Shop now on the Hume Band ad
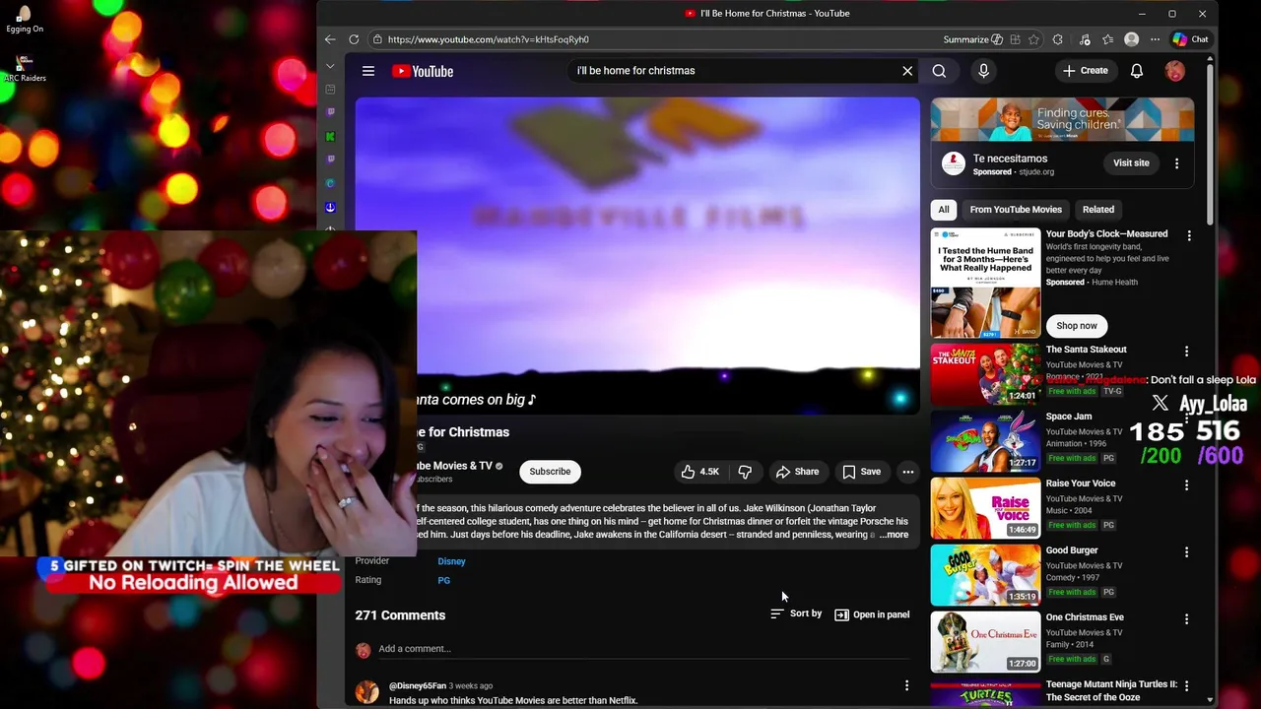Image resolution: width=1261 pixels, height=709 pixels. [1077, 326]
